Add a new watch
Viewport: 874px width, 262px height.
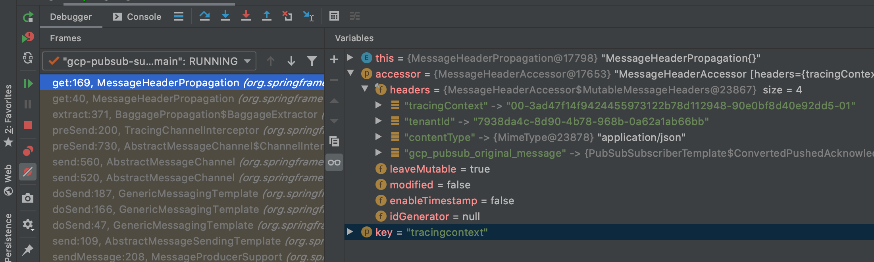[334, 59]
